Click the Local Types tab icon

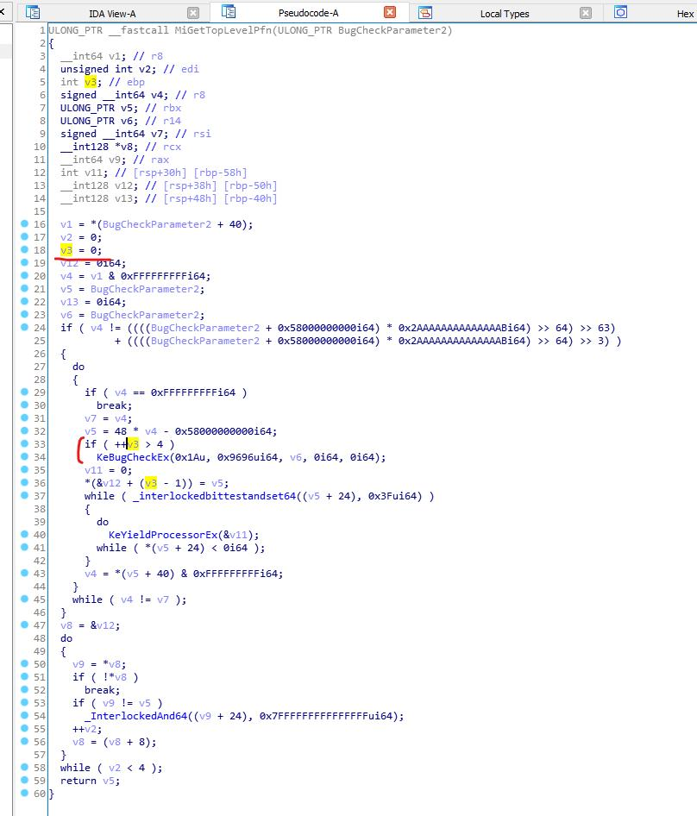[423, 13]
